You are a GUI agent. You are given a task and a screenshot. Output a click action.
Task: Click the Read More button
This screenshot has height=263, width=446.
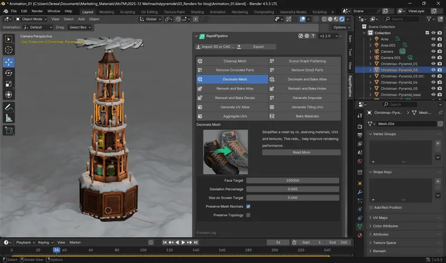click(301, 152)
